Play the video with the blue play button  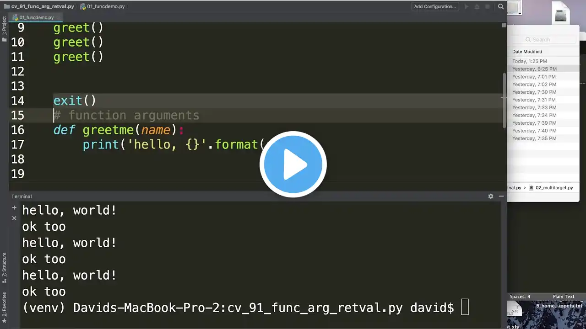point(293,164)
